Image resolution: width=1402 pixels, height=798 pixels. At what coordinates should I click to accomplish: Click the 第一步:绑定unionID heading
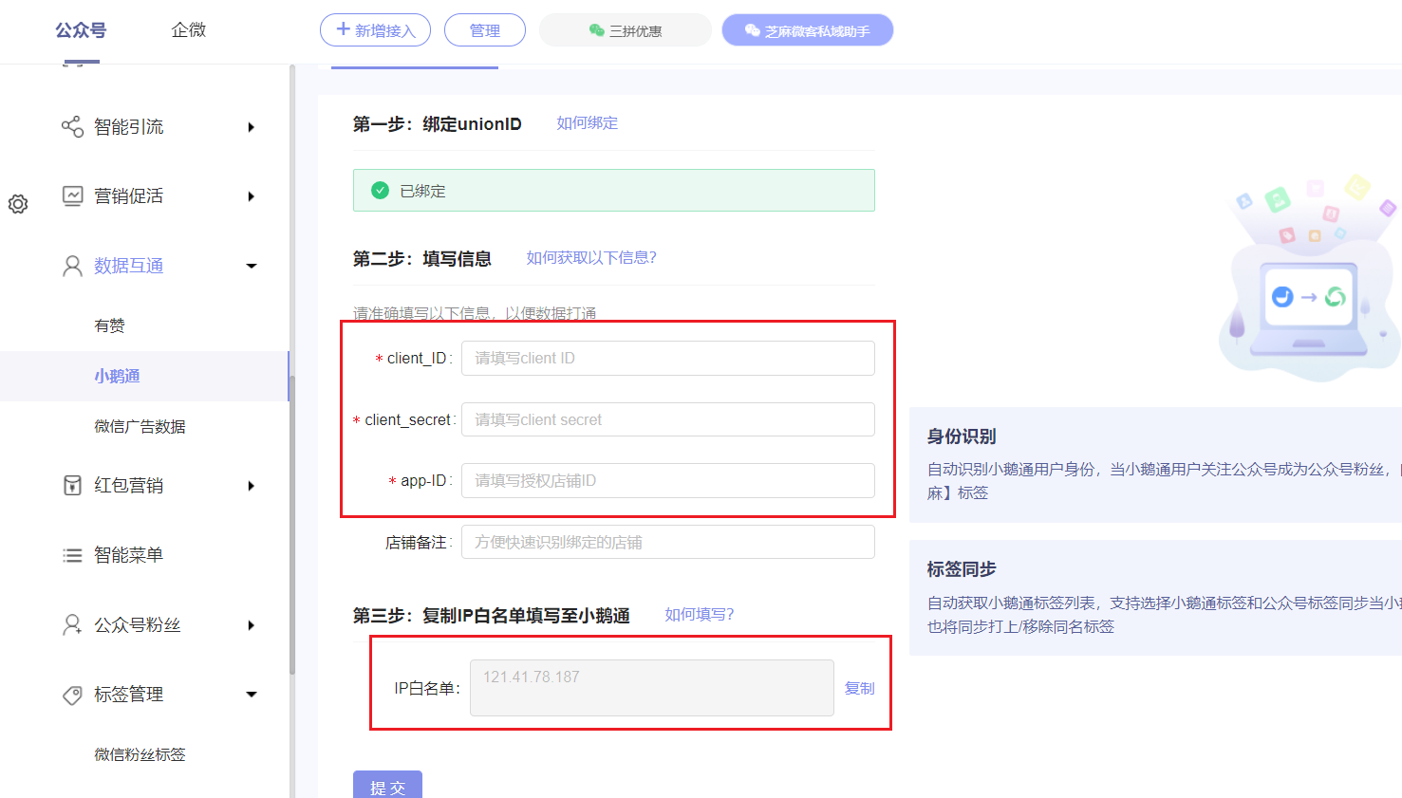point(438,124)
